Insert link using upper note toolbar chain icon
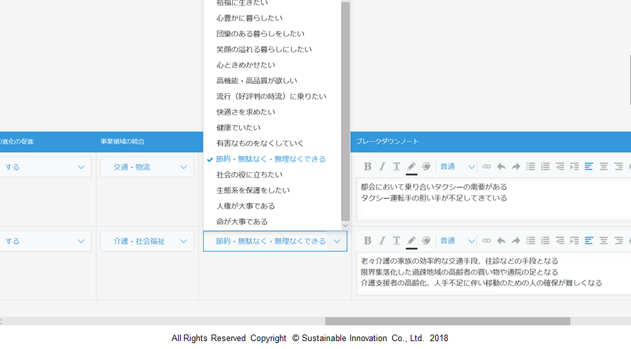This screenshot has height=349, width=631. pyautogui.click(x=486, y=167)
